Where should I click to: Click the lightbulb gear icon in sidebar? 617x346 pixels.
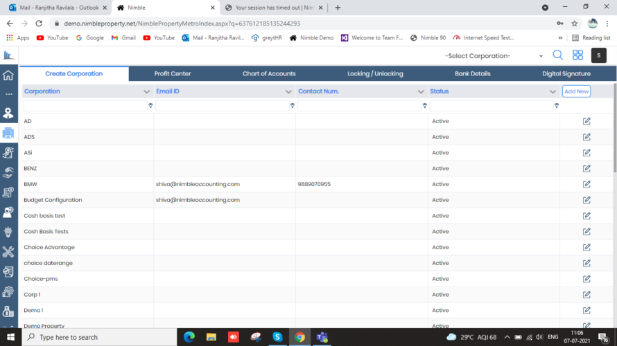click(x=8, y=232)
